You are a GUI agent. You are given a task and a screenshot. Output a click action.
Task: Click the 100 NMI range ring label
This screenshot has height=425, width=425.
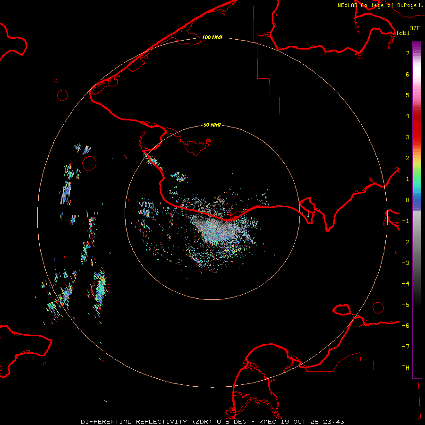click(x=212, y=37)
